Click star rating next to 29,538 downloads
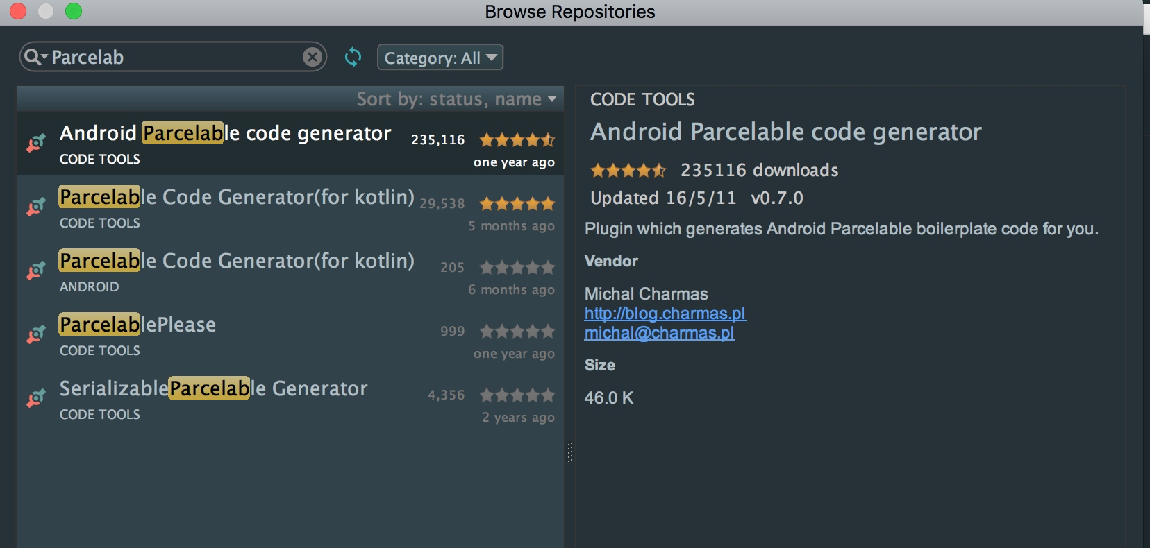The height and width of the screenshot is (548, 1150). [x=517, y=204]
